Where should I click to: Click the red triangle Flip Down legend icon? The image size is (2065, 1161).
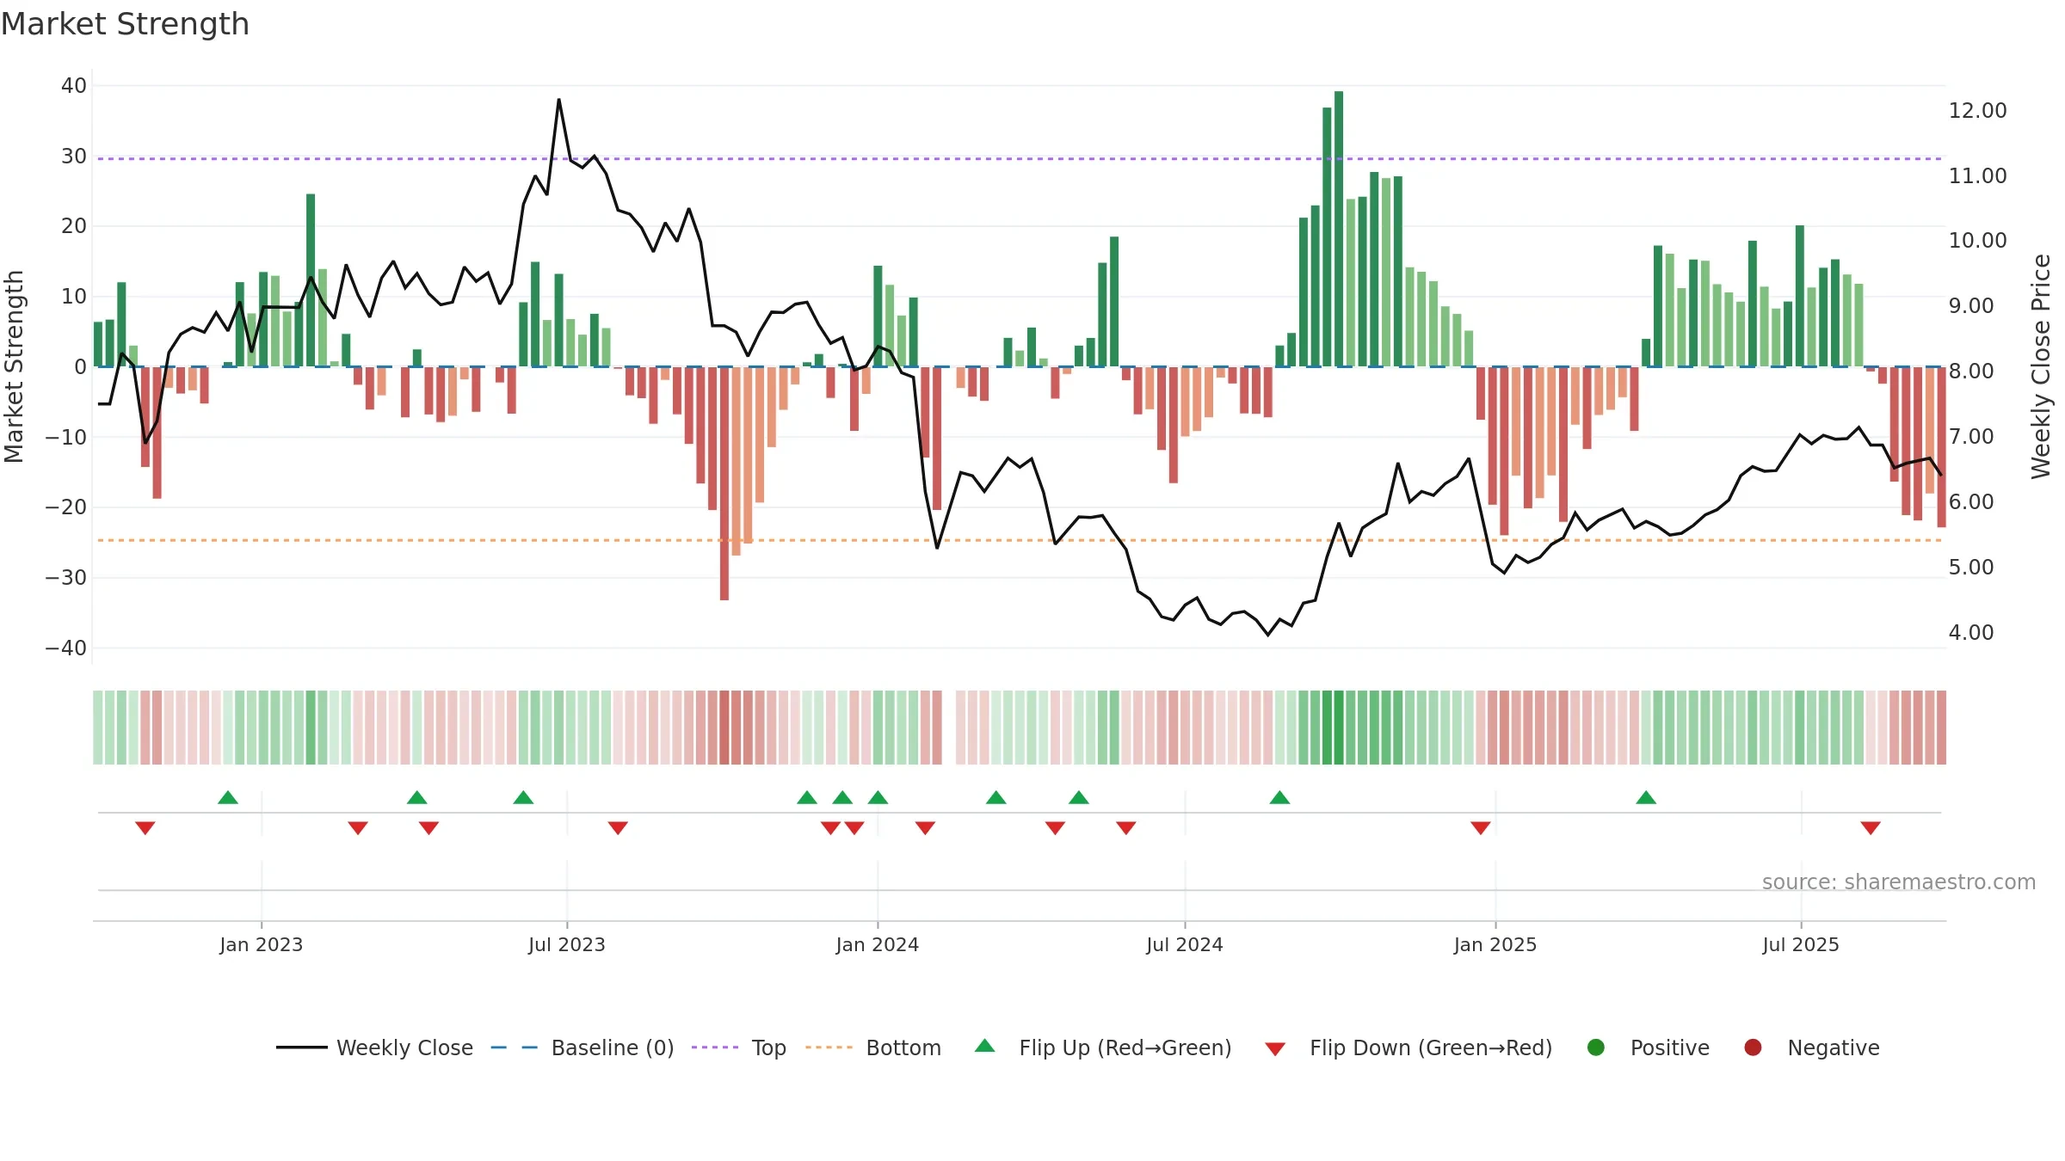click(x=1276, y=1049)
